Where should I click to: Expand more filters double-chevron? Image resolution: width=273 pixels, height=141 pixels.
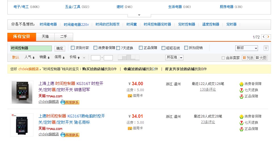[x=266, y=48]
